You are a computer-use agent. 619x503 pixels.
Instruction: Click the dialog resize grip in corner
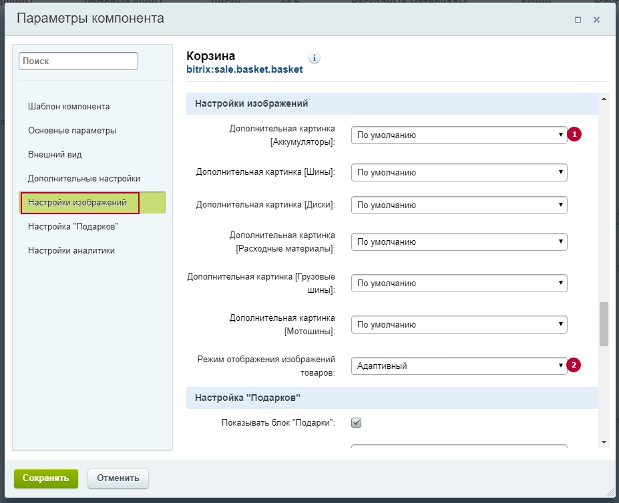point(610,491)
